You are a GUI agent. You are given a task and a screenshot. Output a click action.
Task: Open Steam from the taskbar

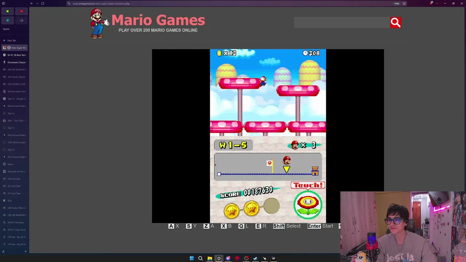[x=255, y=258]
